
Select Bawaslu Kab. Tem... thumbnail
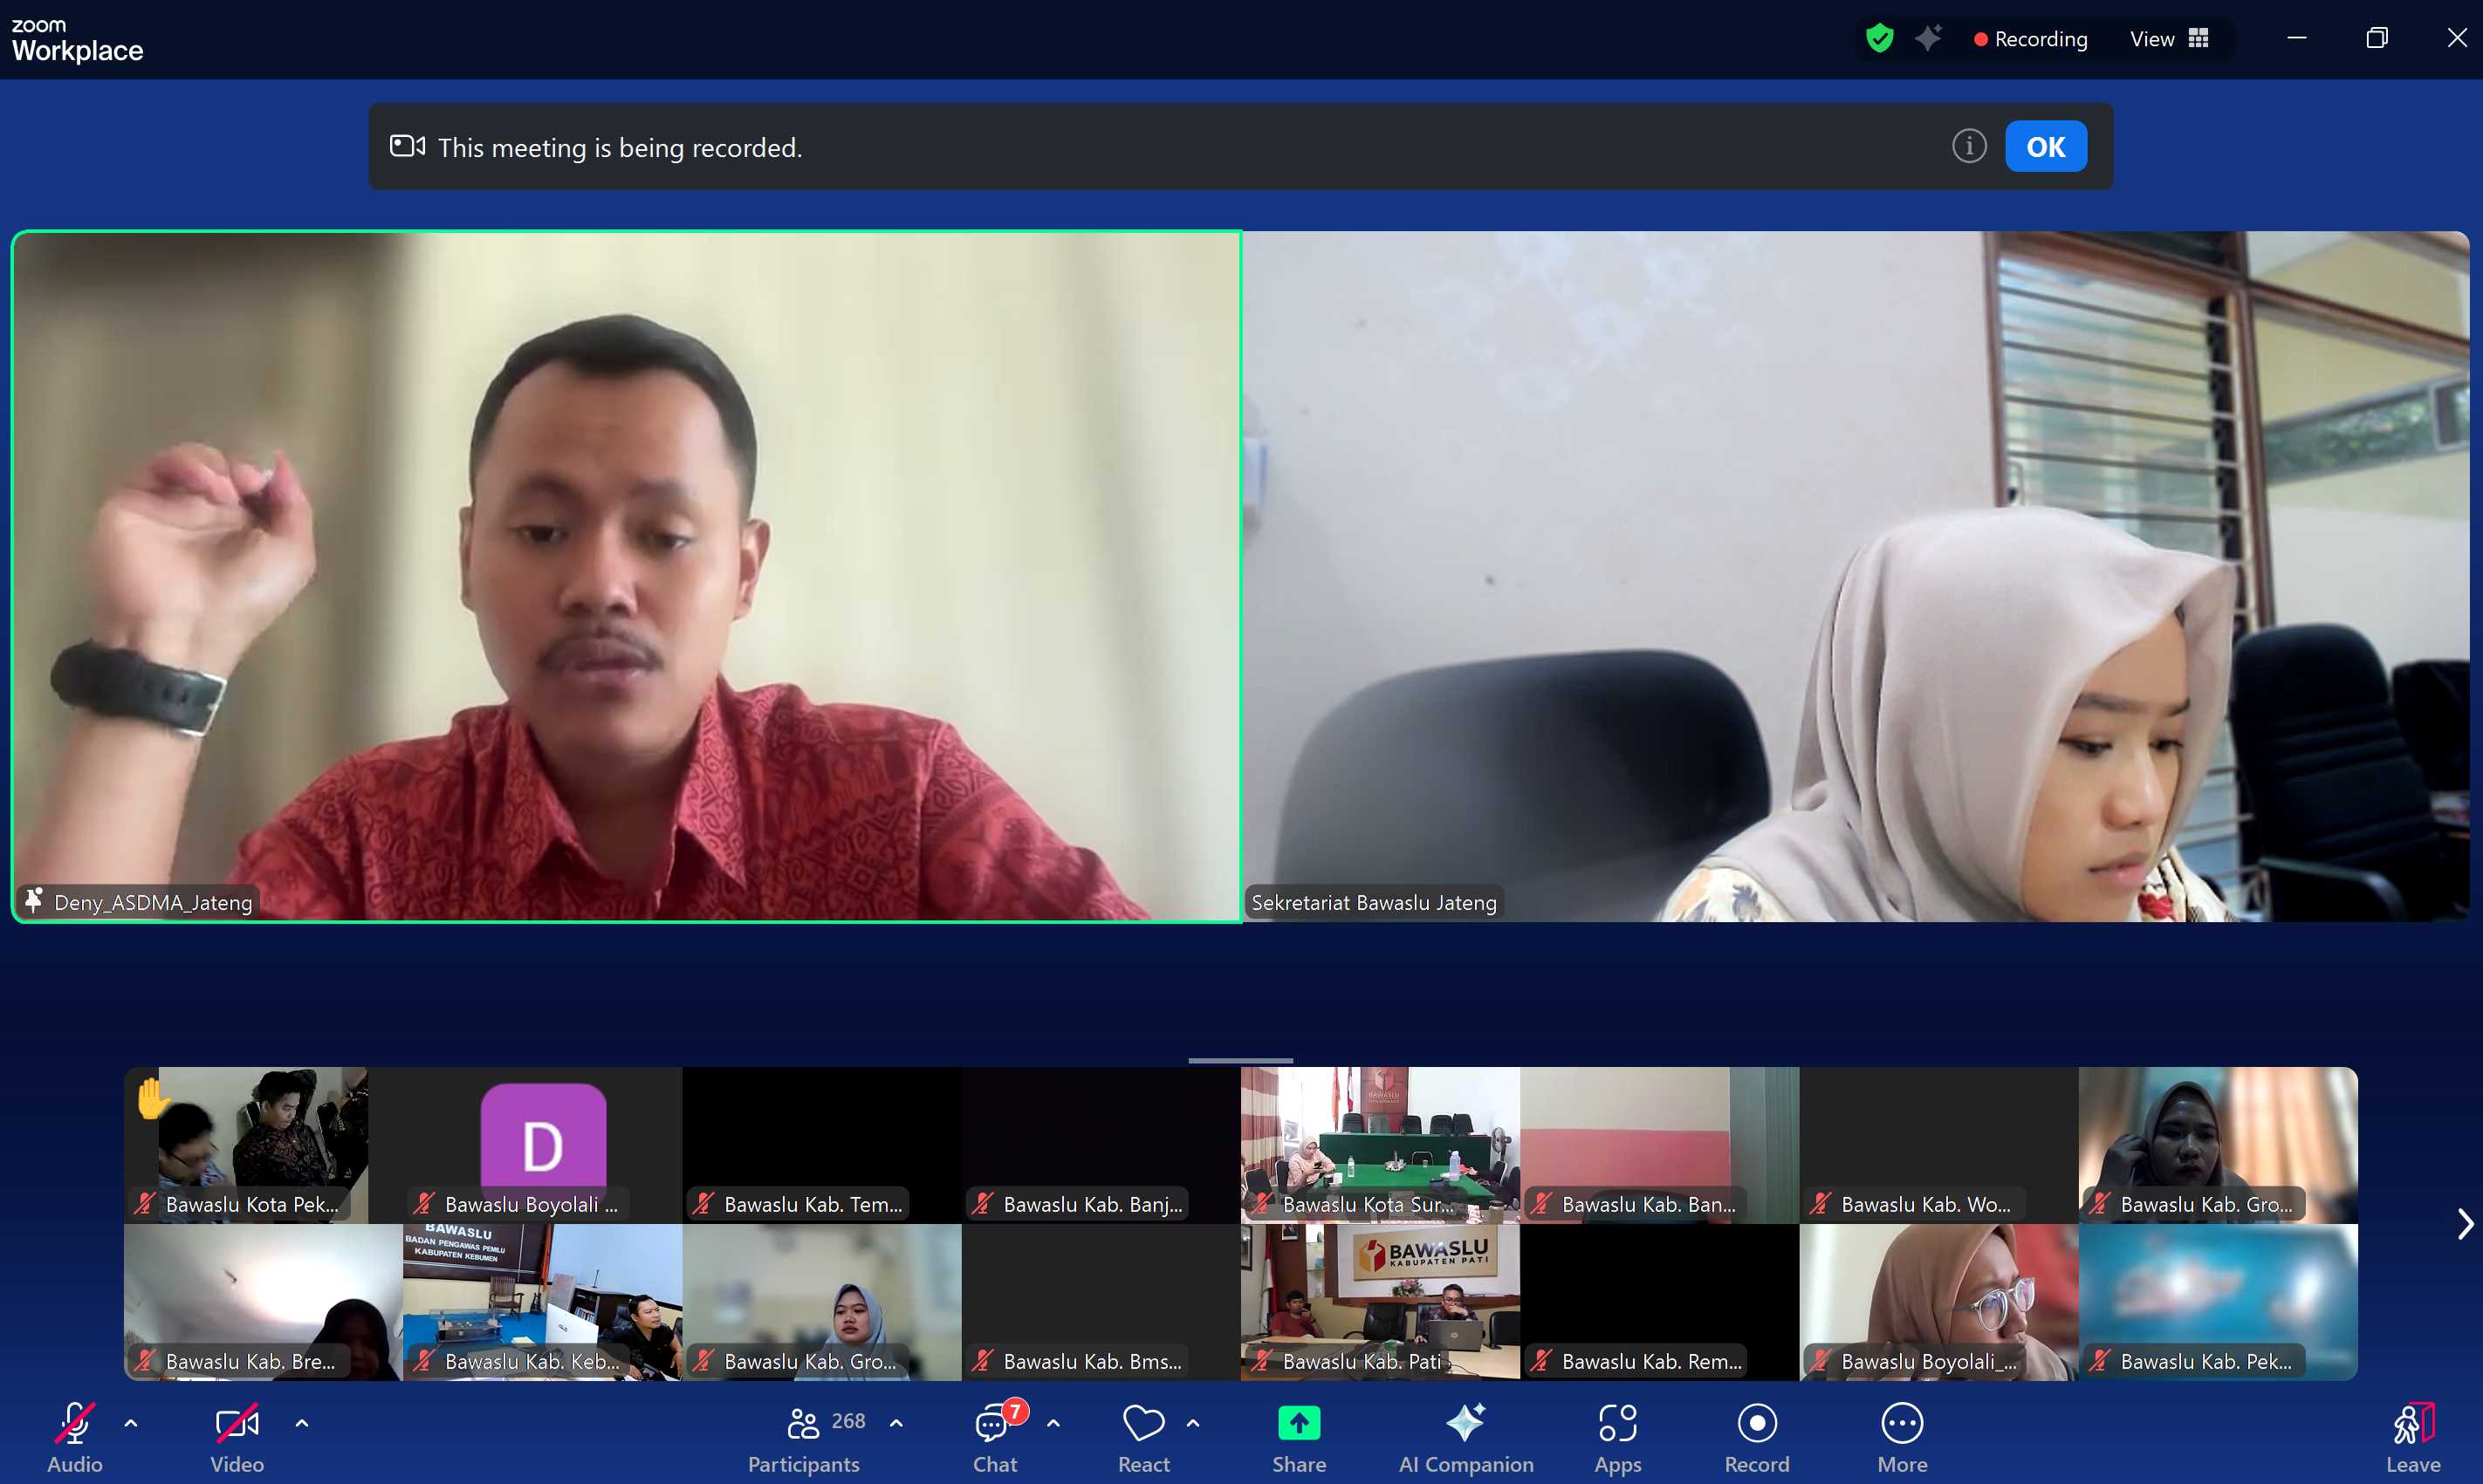(822, 1144)
